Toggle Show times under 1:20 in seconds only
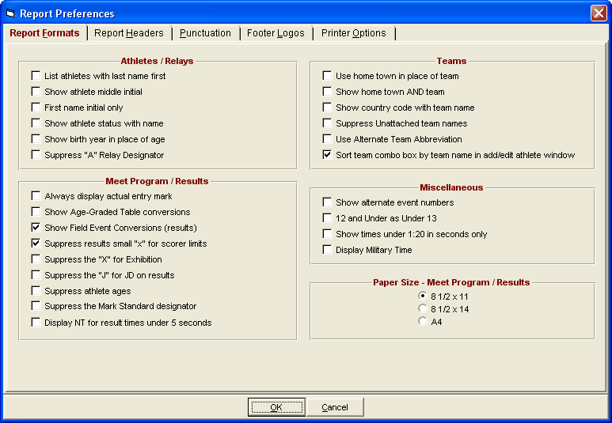The height and width of the screenshot is (423, 612). pyautogui.click(x=327, y=234)
